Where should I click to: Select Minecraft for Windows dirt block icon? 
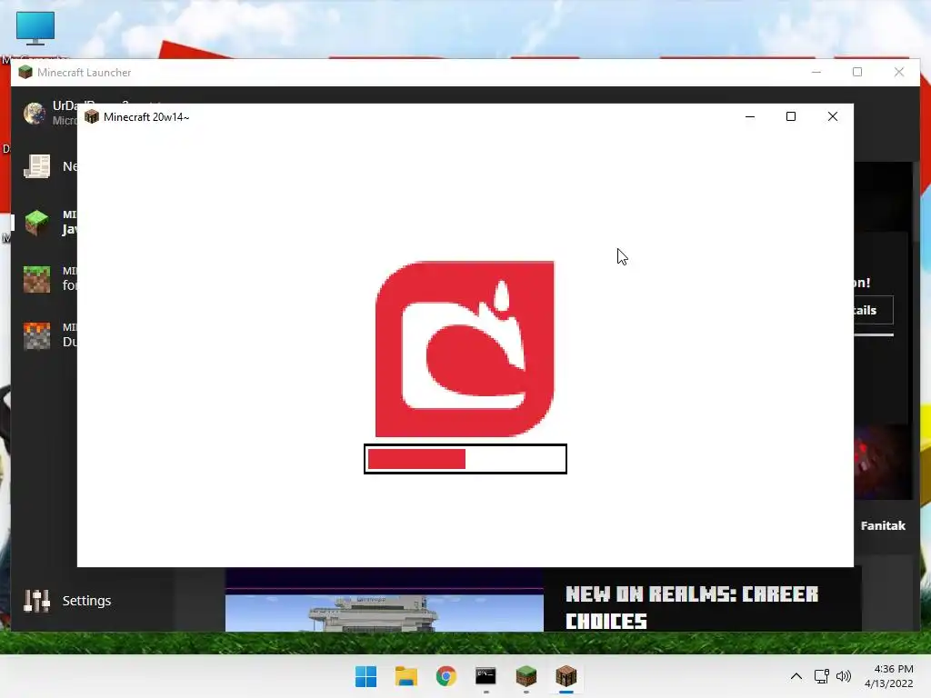pos(36,279)
